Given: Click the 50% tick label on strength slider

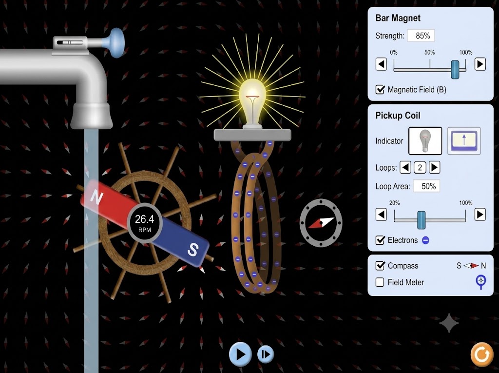Looking at the screenshot, I should point(429,52).
